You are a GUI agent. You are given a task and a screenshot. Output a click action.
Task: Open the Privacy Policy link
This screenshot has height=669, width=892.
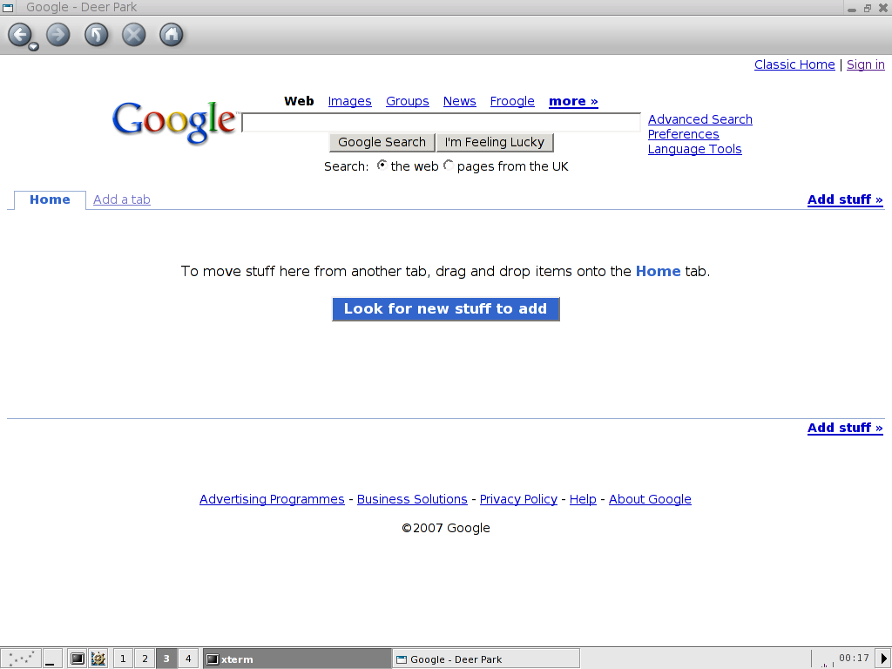(518, 499)
